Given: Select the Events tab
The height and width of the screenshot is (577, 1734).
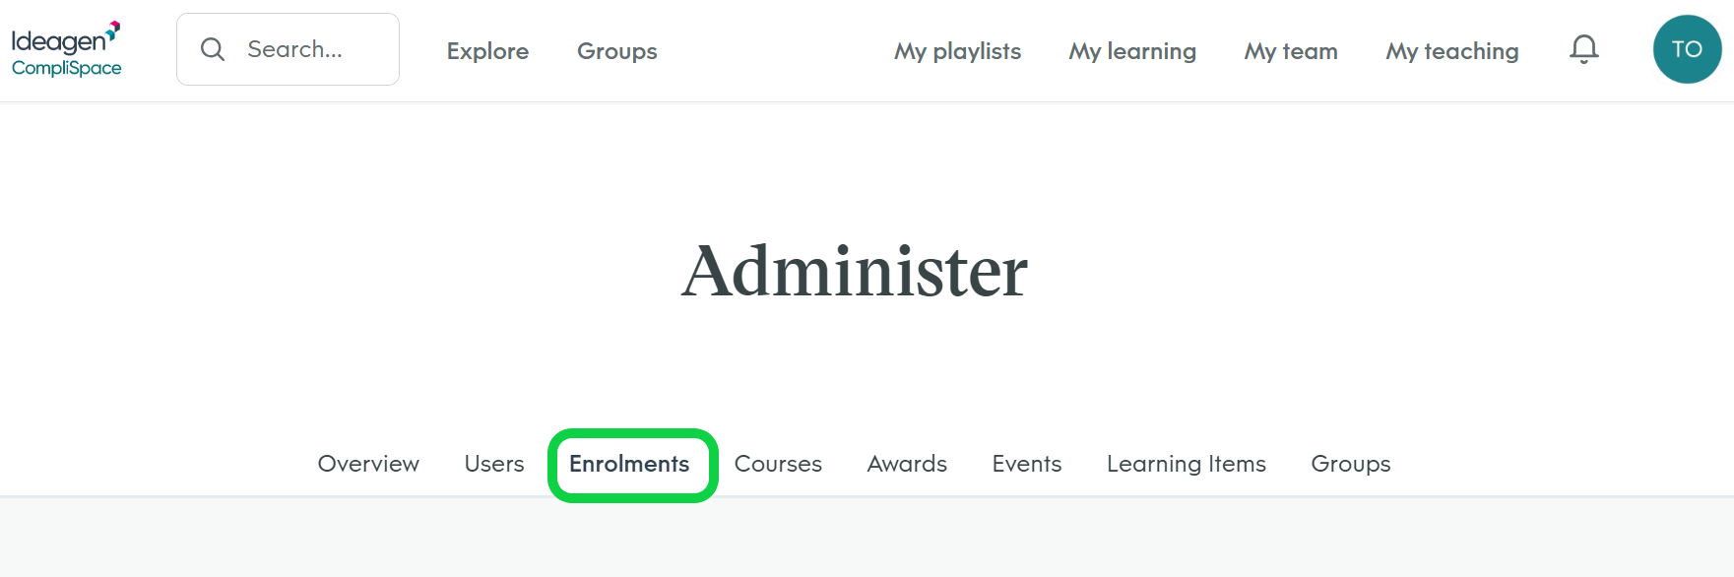Looking at the screenshot, I should tap(1026, 464).
